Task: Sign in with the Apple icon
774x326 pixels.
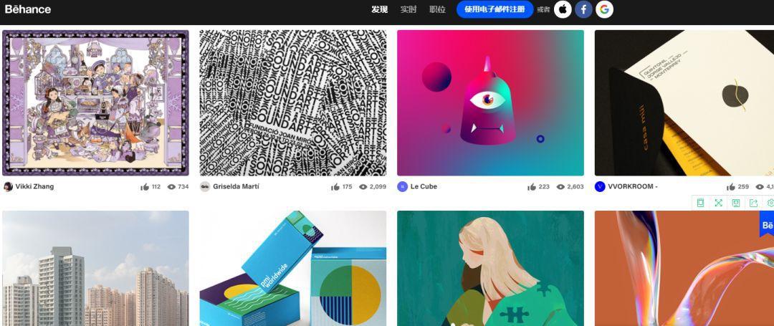Action: [563, 9]
